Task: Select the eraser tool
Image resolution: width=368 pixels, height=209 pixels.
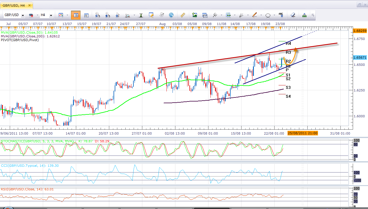Action: (293, 15)
